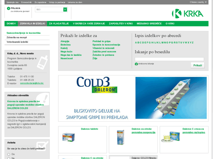Open ZA VLAGATELJE menu
The image size is (213, 159).
(x=59, y=24)
